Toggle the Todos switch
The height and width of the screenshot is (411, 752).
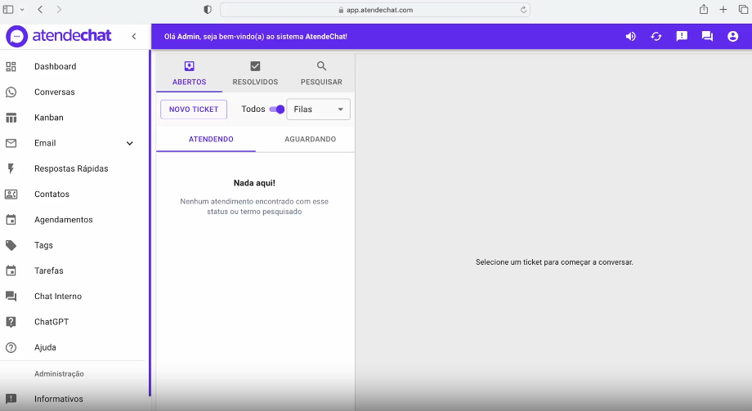coord(277,109)
